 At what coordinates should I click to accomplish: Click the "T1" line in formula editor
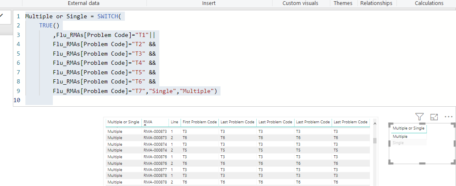[104, 35]
